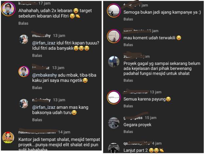Reply to 'Gegara proyek' comment
The image size is (205, 154).
tap(128, 132)
